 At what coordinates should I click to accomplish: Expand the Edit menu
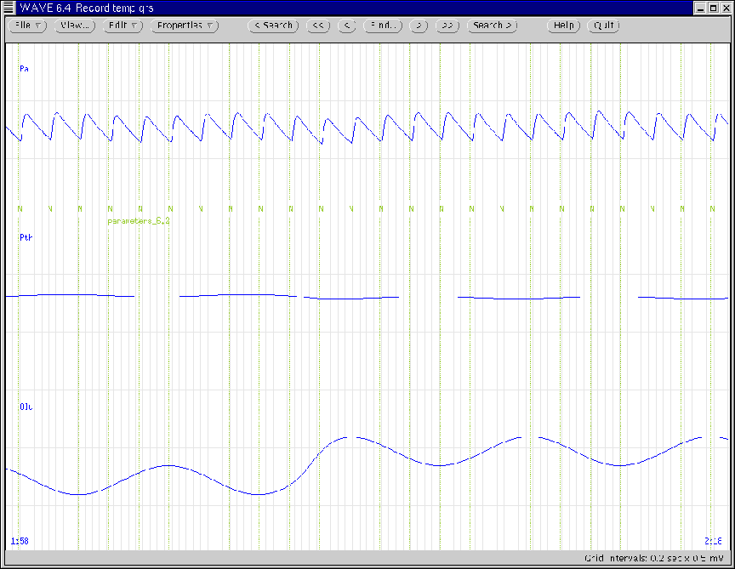point(123,26)
